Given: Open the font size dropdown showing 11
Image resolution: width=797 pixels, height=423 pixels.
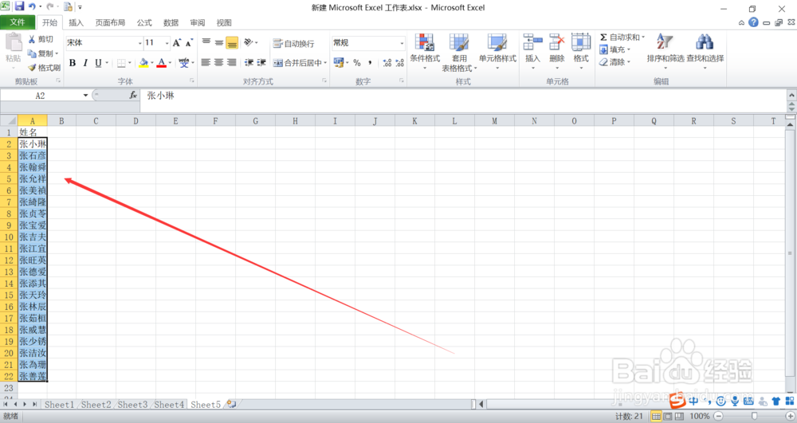Looking at the screenshot, I should coord(167,43).
